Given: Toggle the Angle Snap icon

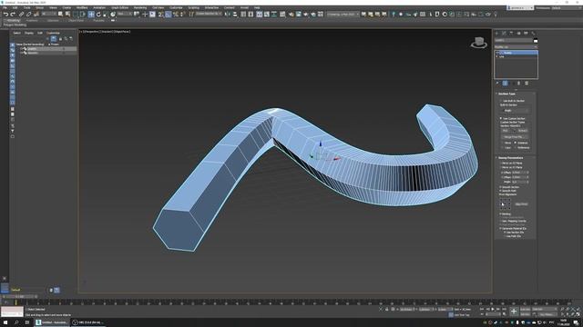Looking at the screenshot, I should coord(168,15).
